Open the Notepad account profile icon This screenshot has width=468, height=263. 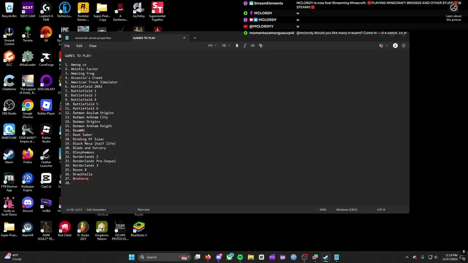coord(395,46)
